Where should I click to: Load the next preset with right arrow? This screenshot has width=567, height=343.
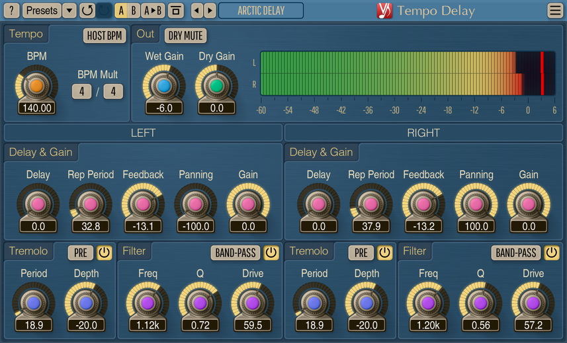(210, 11)
